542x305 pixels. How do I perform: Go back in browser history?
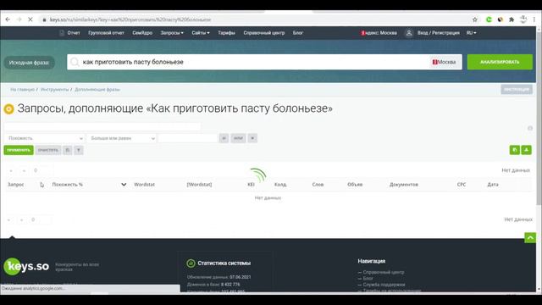(8, 19)
